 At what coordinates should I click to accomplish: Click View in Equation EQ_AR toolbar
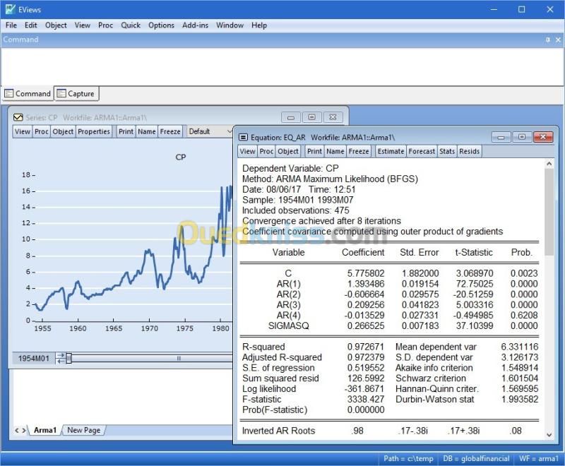248,151
